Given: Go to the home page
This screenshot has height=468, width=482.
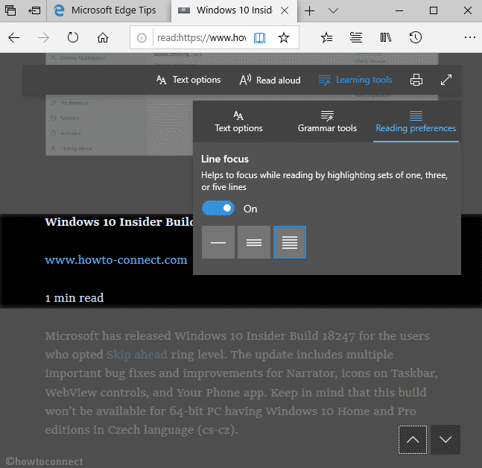Looking at the screenshot, I should pos(103,37).
